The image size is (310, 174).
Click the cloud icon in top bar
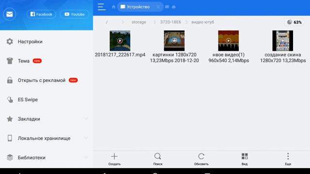(x=173, y=7)
